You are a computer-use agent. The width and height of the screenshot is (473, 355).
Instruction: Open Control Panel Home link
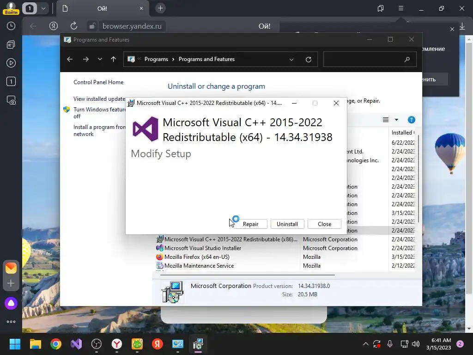(98, 82)
